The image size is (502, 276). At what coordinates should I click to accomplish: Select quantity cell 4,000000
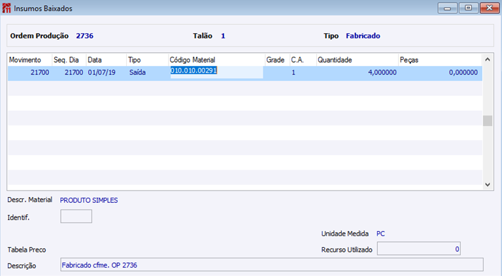click(x=358, y=72)
